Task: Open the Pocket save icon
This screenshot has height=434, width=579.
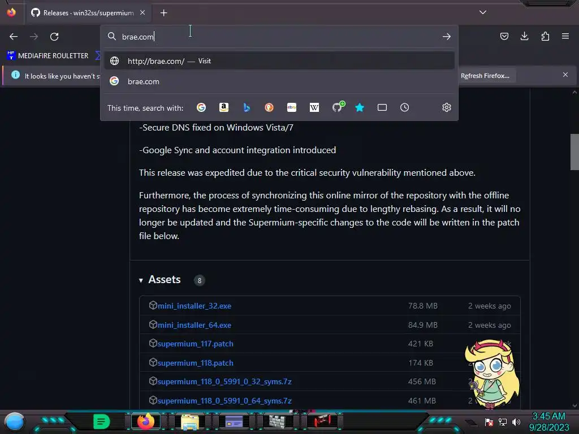Action: pyautogui.click(x=504, y=36)
